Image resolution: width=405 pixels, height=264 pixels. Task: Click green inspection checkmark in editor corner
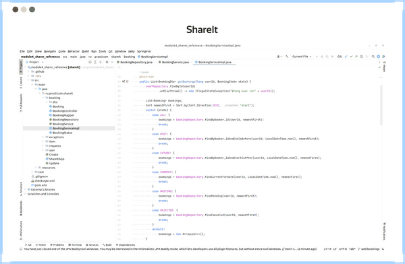coord(379,67)
